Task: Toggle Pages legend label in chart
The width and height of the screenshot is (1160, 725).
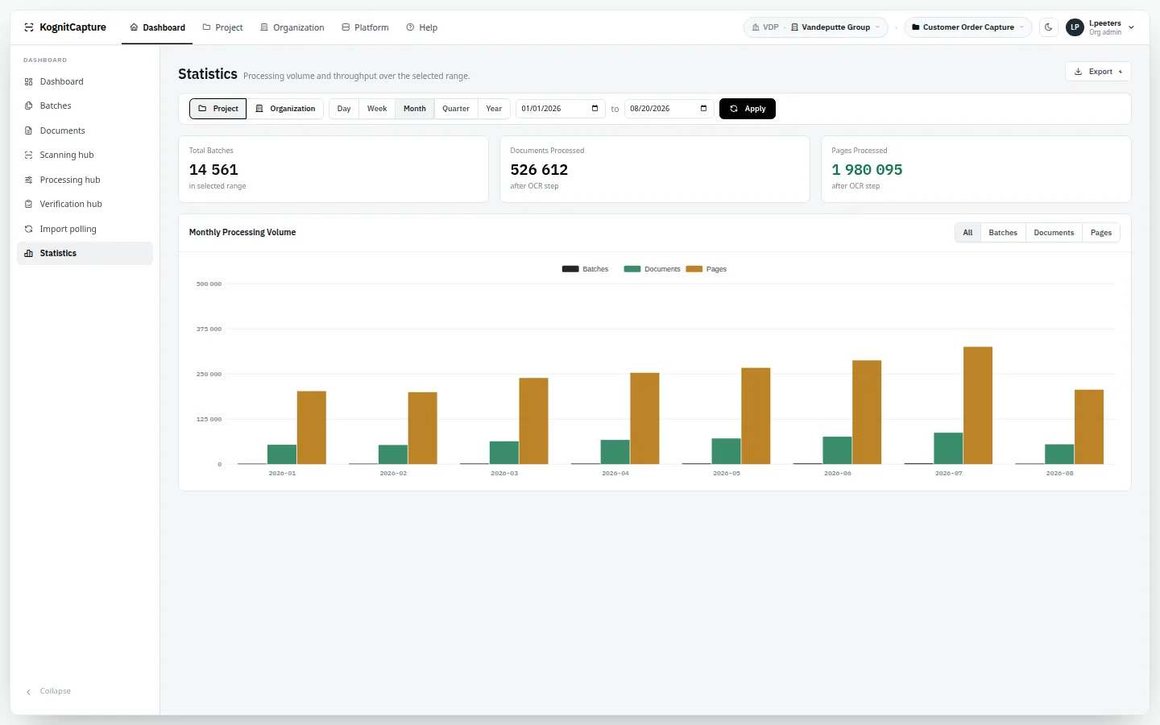Action: (716, 269)
